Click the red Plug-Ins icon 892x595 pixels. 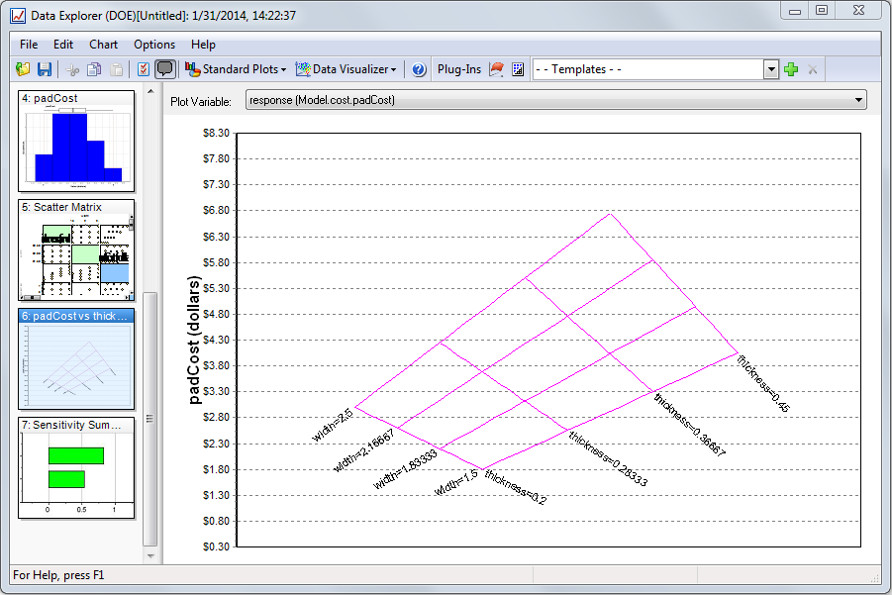click(x=497, y=69)
